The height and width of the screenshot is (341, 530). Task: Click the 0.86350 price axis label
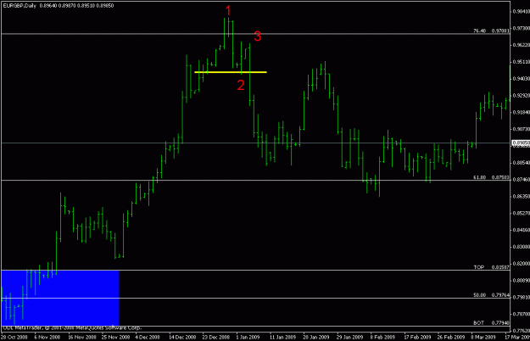click(522, 196)
